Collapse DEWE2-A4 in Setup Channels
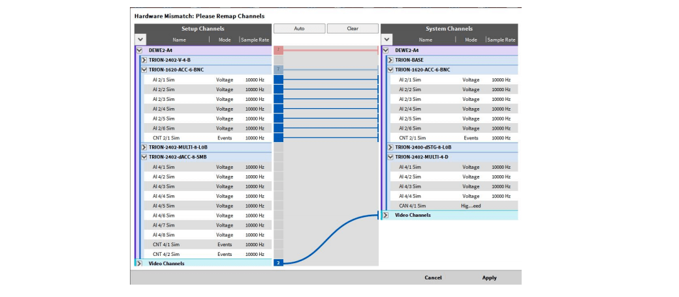This screenshot has width=679, height=297. point(139,49)
